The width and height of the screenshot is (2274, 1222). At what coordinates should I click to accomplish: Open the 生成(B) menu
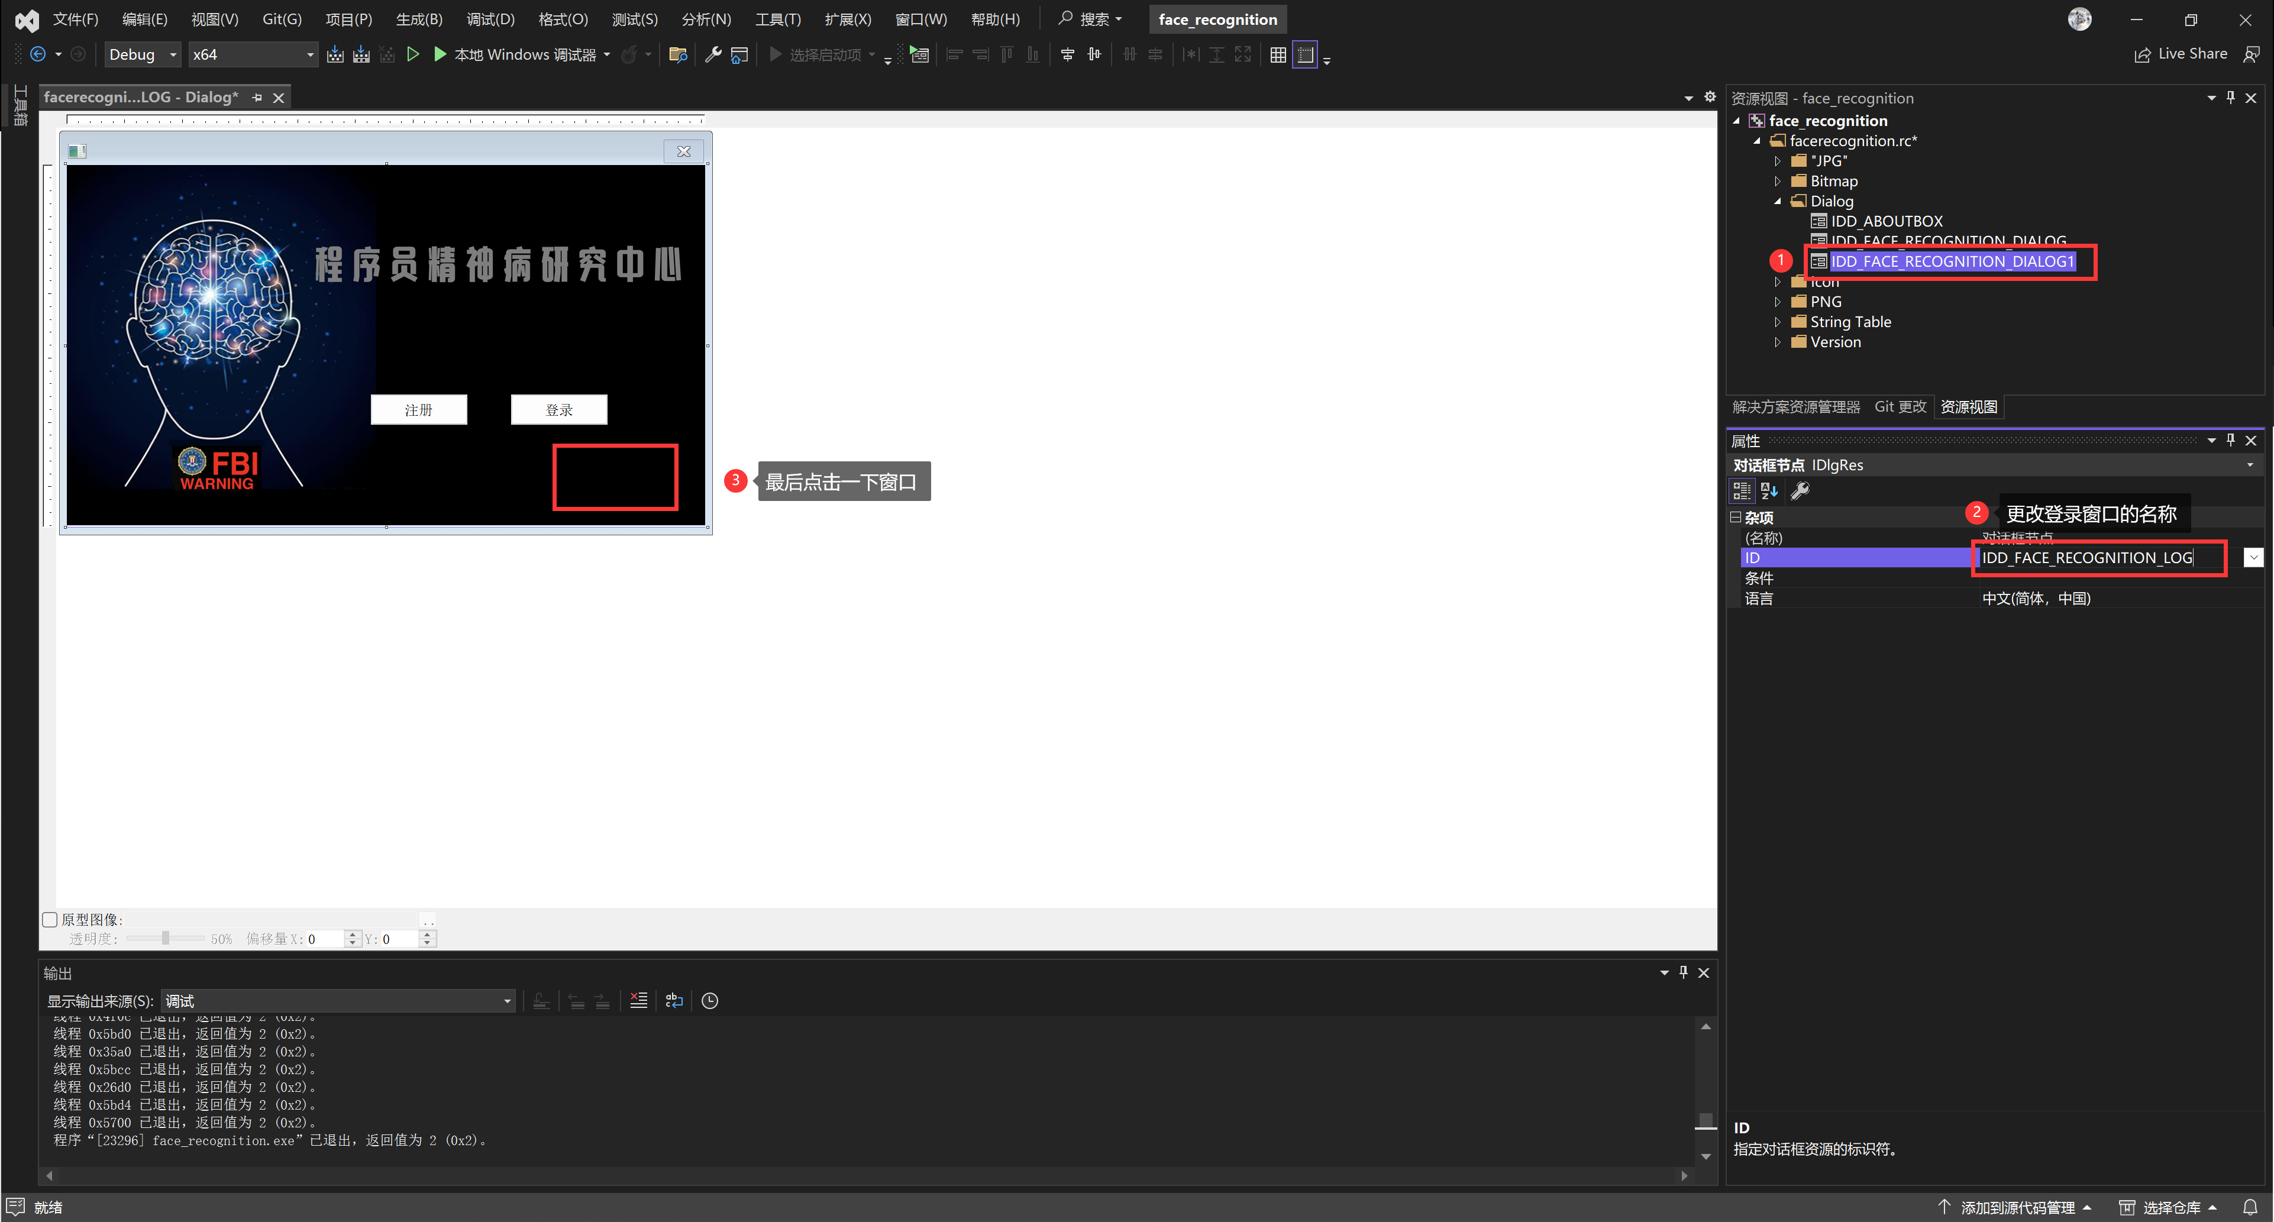point(418,20)
